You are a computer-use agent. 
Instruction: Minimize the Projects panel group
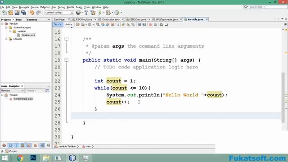[x=49, y=19]
